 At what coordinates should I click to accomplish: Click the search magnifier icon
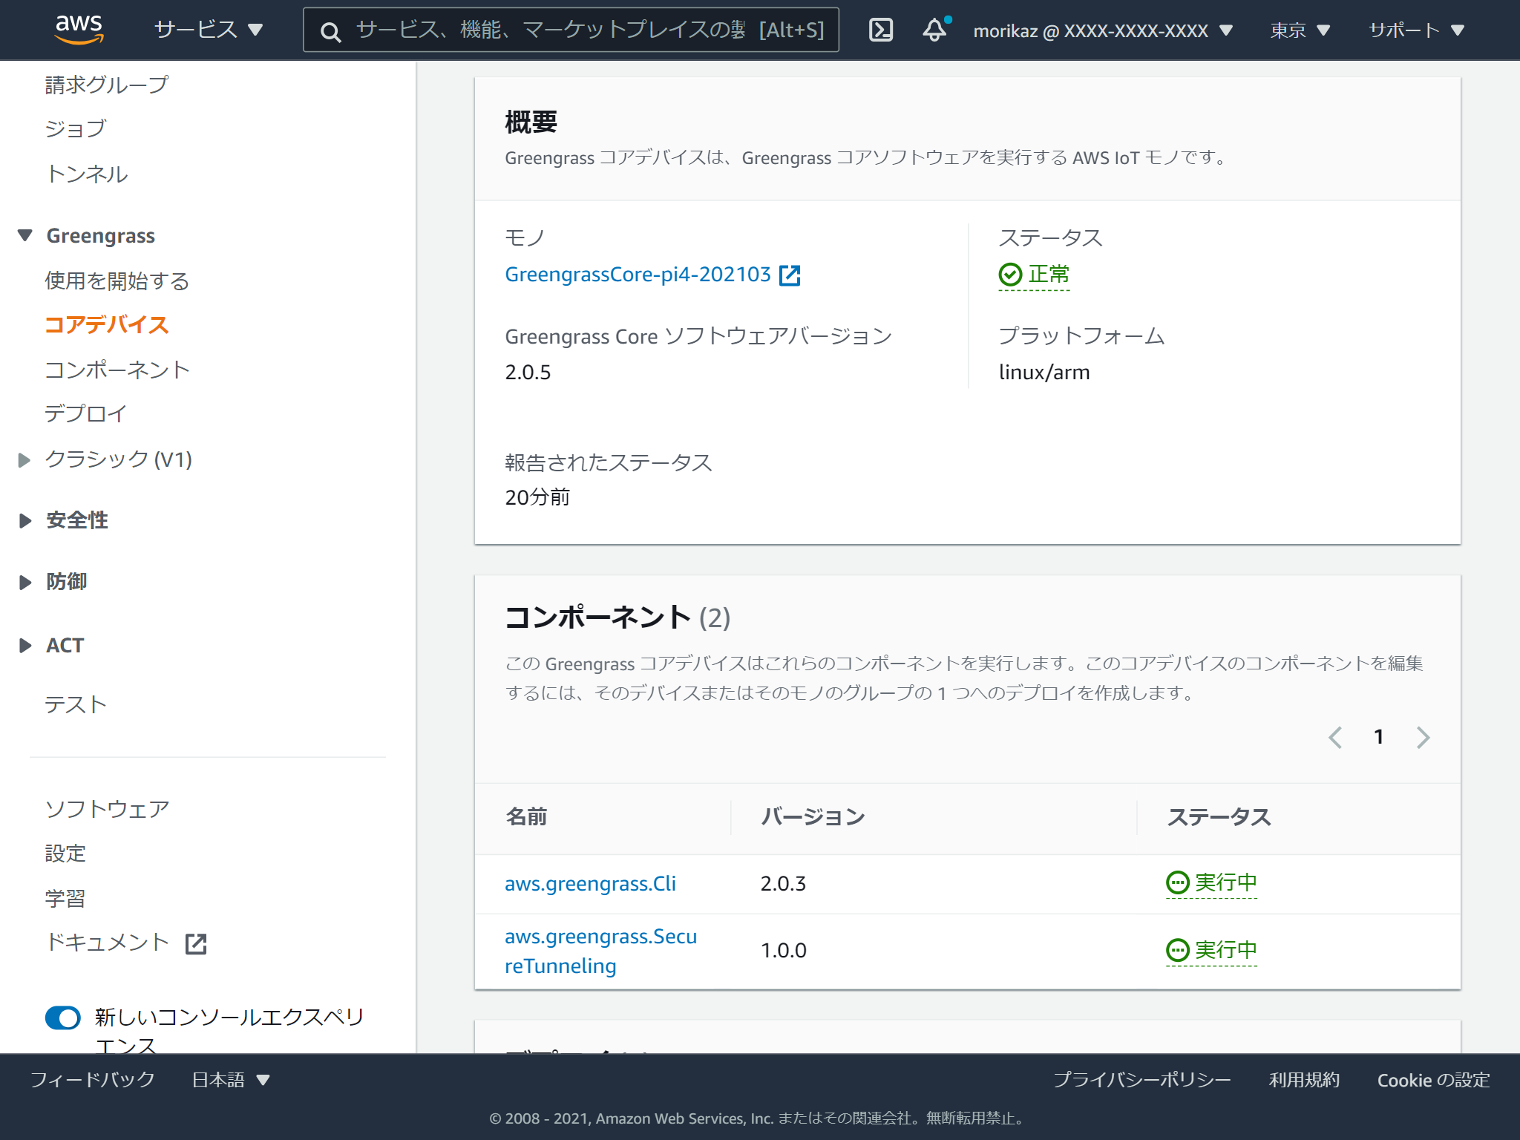(330, 31)
